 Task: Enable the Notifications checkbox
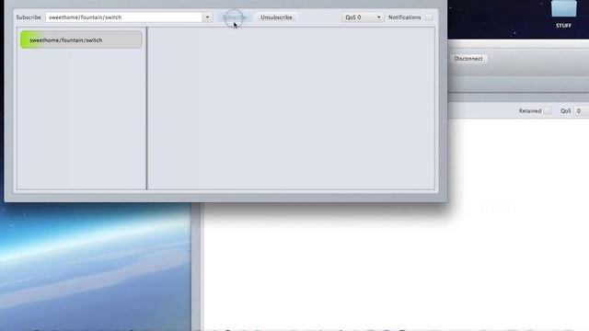[429, 17]
